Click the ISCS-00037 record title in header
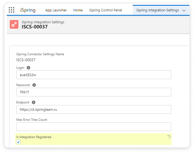The image size is (194, 153). pos(34,27)
